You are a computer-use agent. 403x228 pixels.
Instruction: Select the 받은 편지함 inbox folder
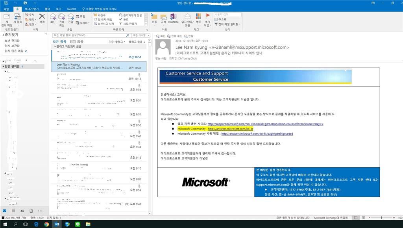(x=22, y=66)
